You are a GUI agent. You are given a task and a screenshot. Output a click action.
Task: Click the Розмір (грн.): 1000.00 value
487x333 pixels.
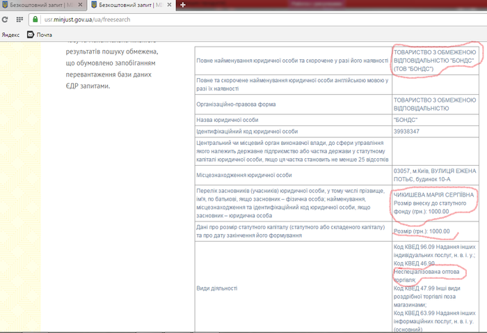point(422,231)
